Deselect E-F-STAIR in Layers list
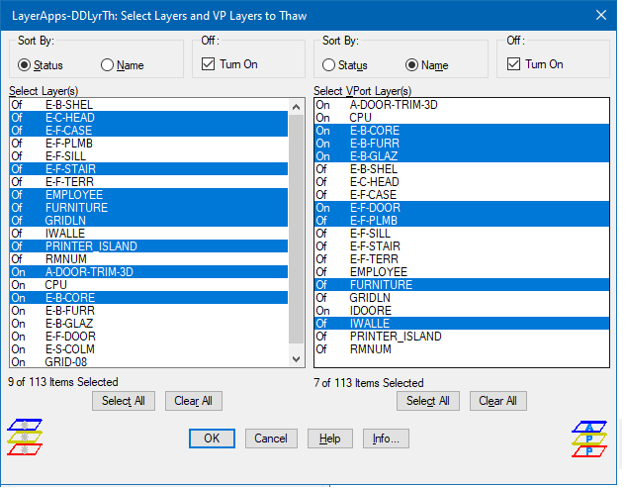Image resolution: width=625 pixels, height=488 pixels. click(x=148, y=169)
